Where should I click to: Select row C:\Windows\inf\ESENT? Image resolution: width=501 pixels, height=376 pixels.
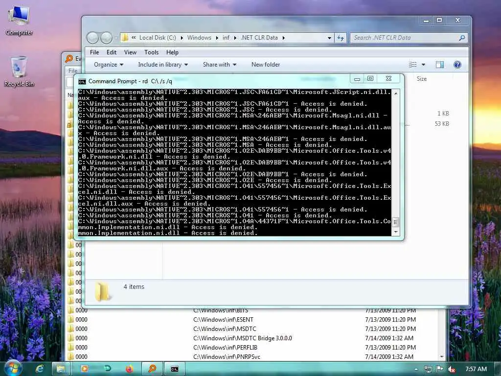(x=252, y=319)
